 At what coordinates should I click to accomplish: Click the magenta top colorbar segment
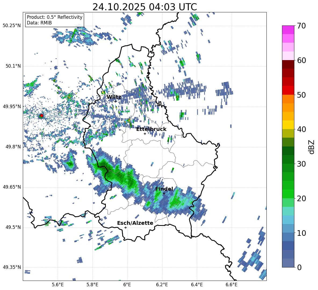288,30
